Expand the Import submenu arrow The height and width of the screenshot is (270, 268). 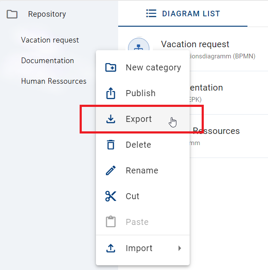(x=179, y=248)
